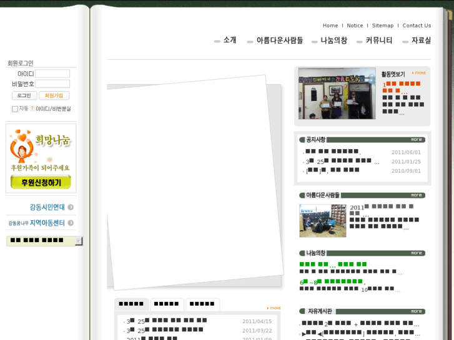Image resolution: width=454 pixels, height=340 pixels.
Task: Open the notice dated 2011/06/01
Action: coord(332,152)
